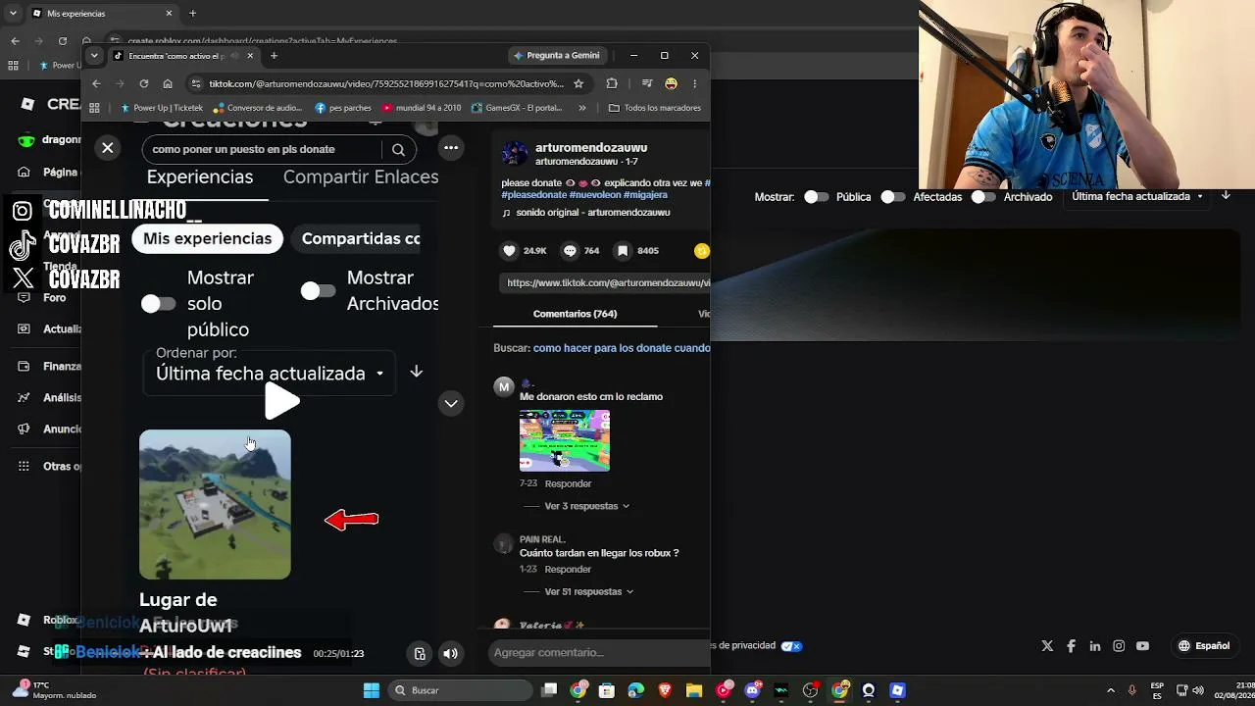Open the Chrome profile avatar

tap(671, 84)
